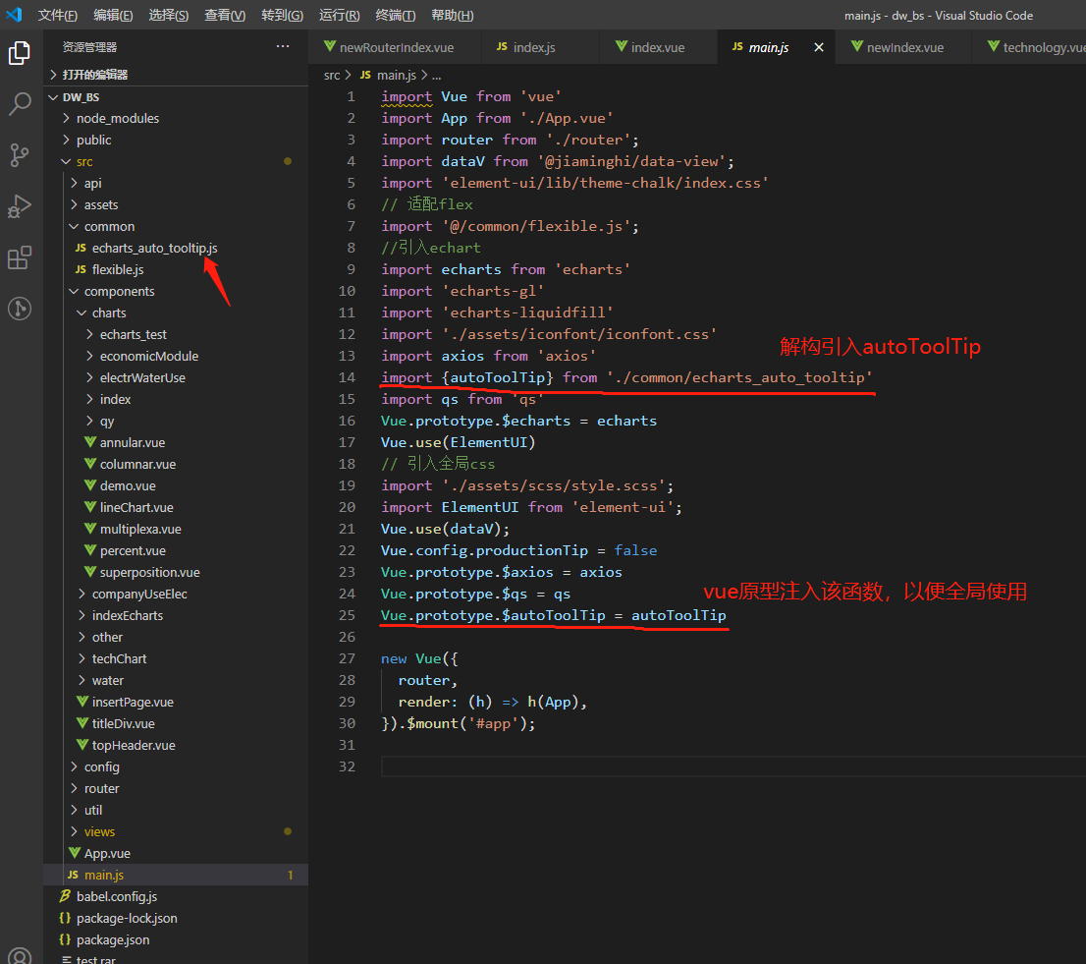This screenshot has width=1086, height=964.
Task: Open 终端(T) menu
Action: click(x=395, y=16)
